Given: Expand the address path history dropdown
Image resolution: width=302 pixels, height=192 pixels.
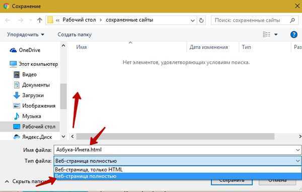Looking at the screenshot, I should pyautogui.click(x=192, y=20).
